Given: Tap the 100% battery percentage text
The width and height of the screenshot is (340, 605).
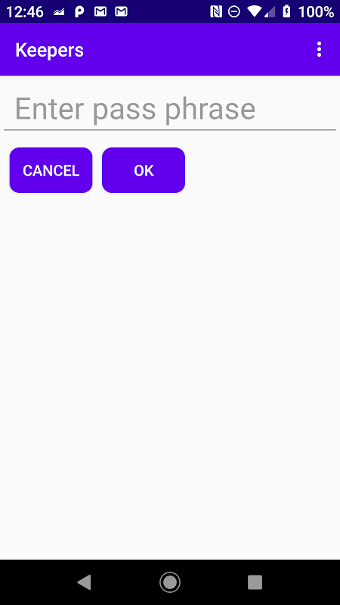Looking at the screenshot, I should tap(316, 12).
